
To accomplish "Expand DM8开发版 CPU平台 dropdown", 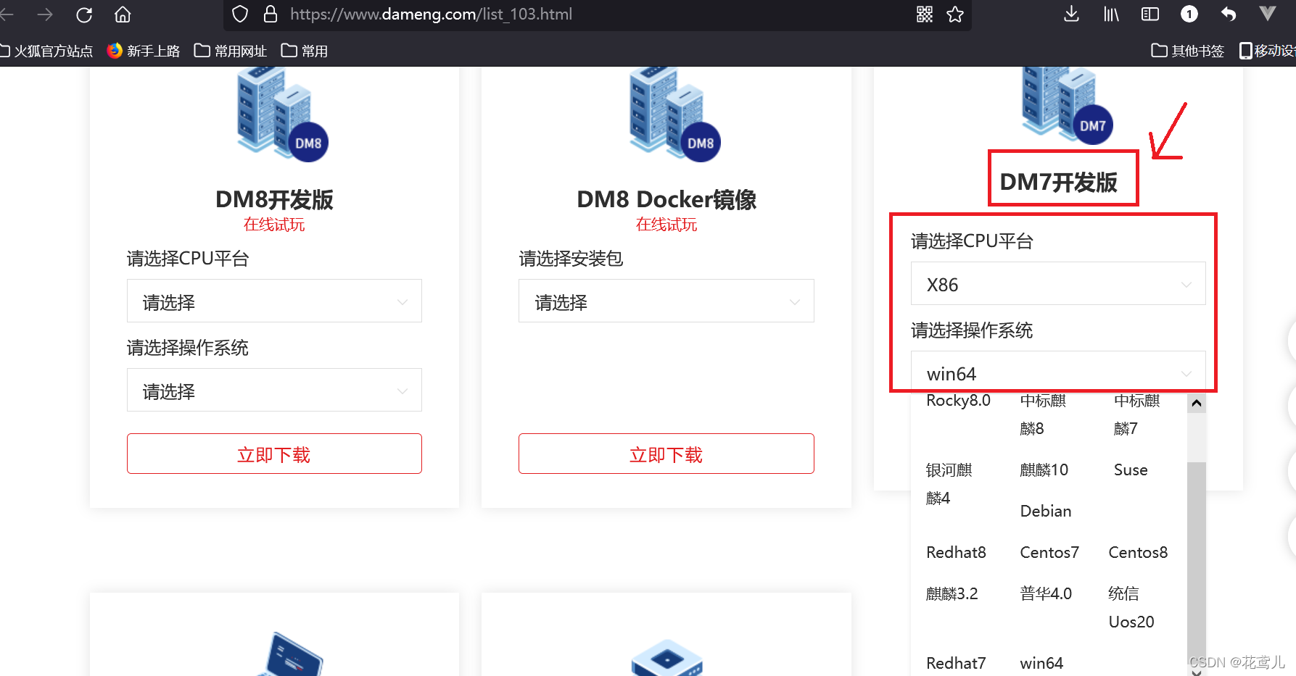I will click(x=274, y=301).
